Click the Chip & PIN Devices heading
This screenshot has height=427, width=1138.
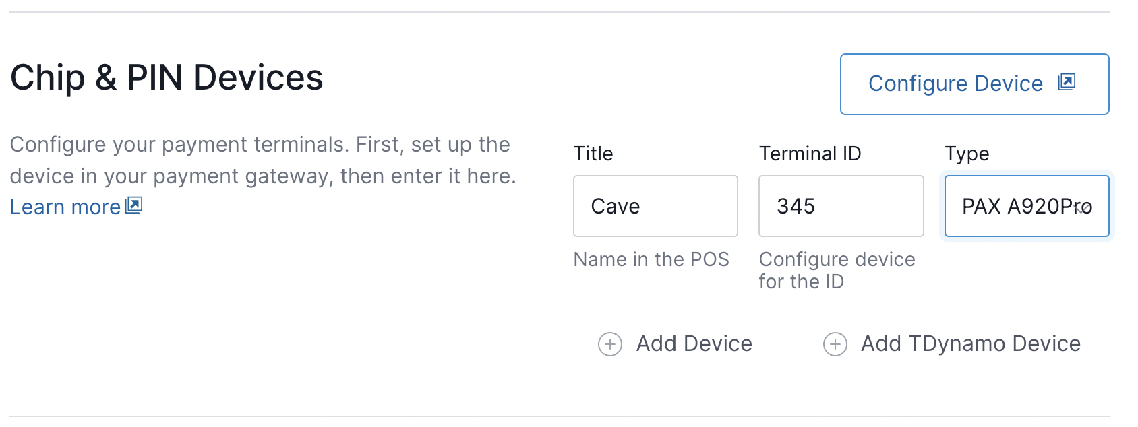click(x=166, y=77)
